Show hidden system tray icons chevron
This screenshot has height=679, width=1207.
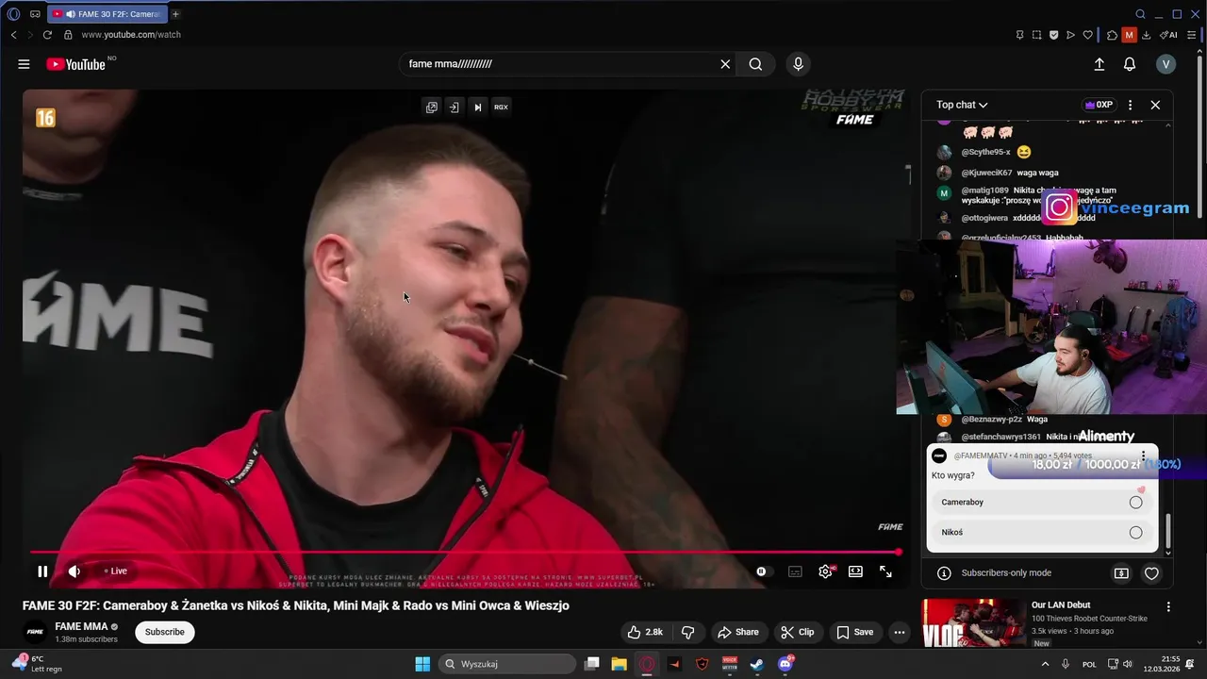click(x=1044, y=664)
